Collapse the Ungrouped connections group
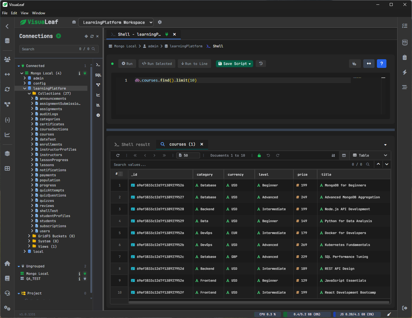The height and width of the screenshot is (318, 412). 19,266
